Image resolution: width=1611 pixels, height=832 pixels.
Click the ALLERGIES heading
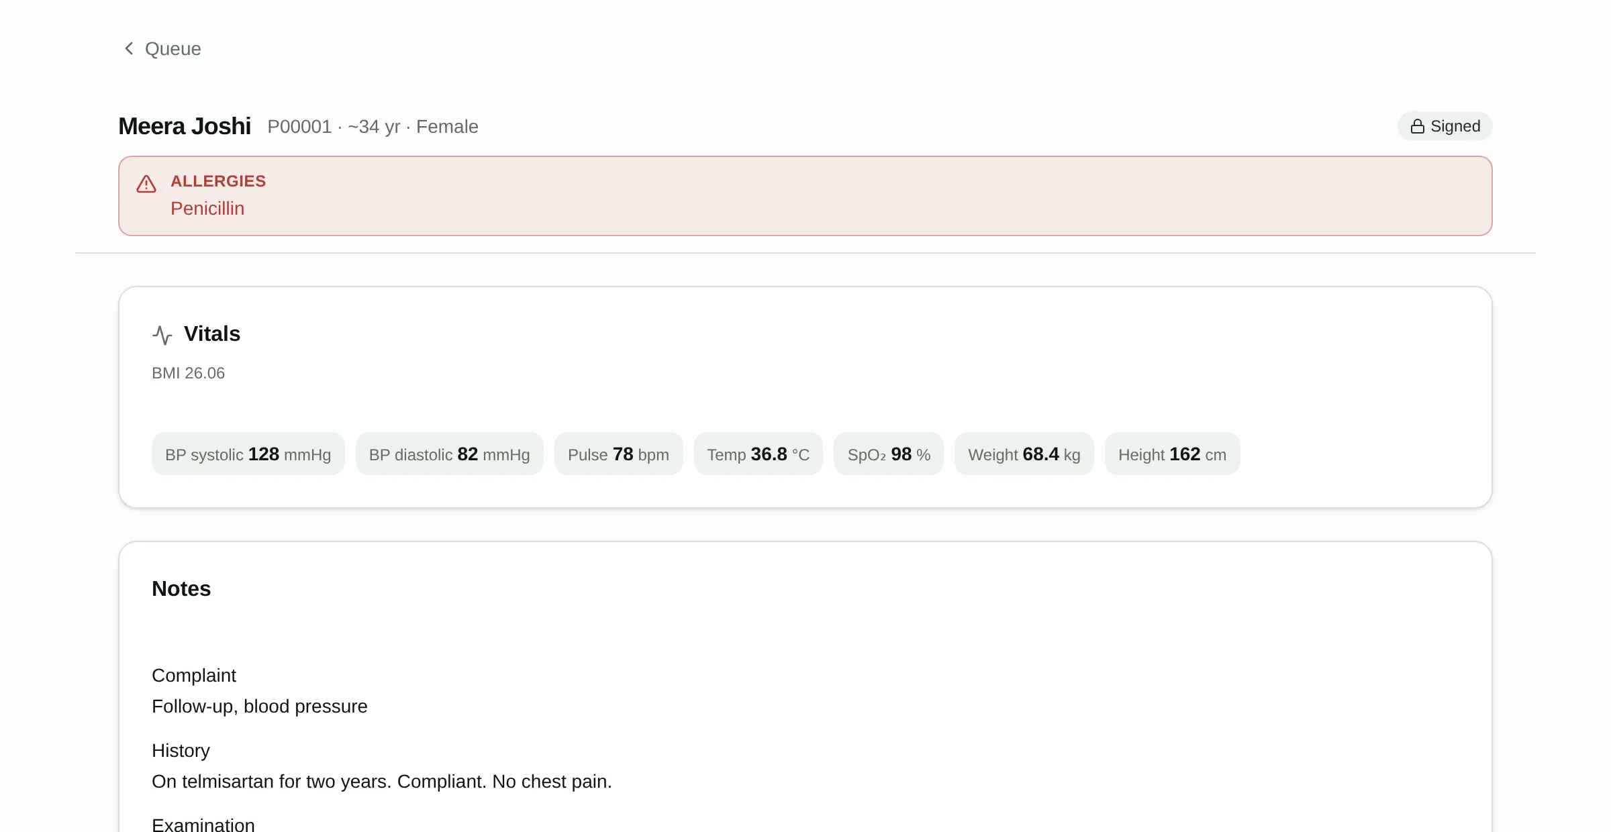coord(218,181)
